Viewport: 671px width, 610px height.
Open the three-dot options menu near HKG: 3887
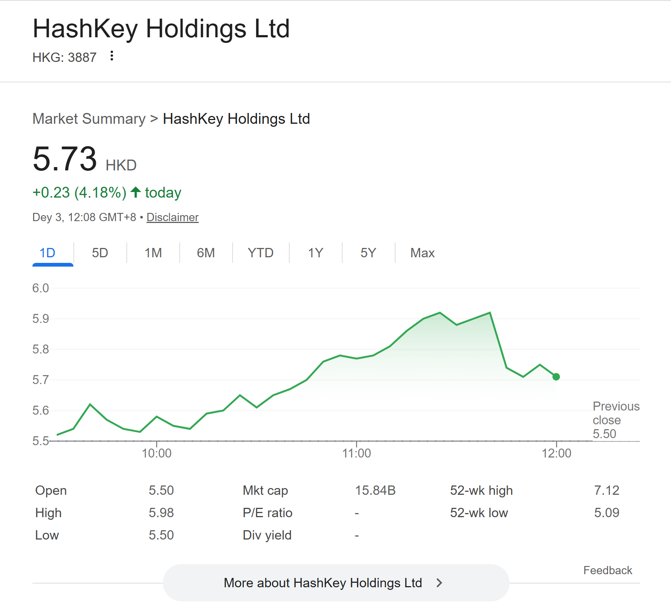111,56
